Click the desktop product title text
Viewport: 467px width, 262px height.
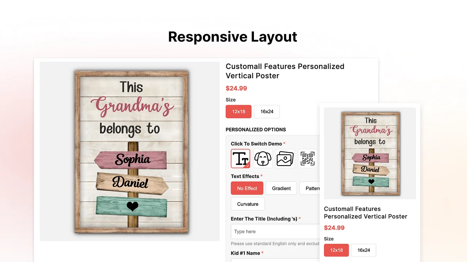click(285, 71)
